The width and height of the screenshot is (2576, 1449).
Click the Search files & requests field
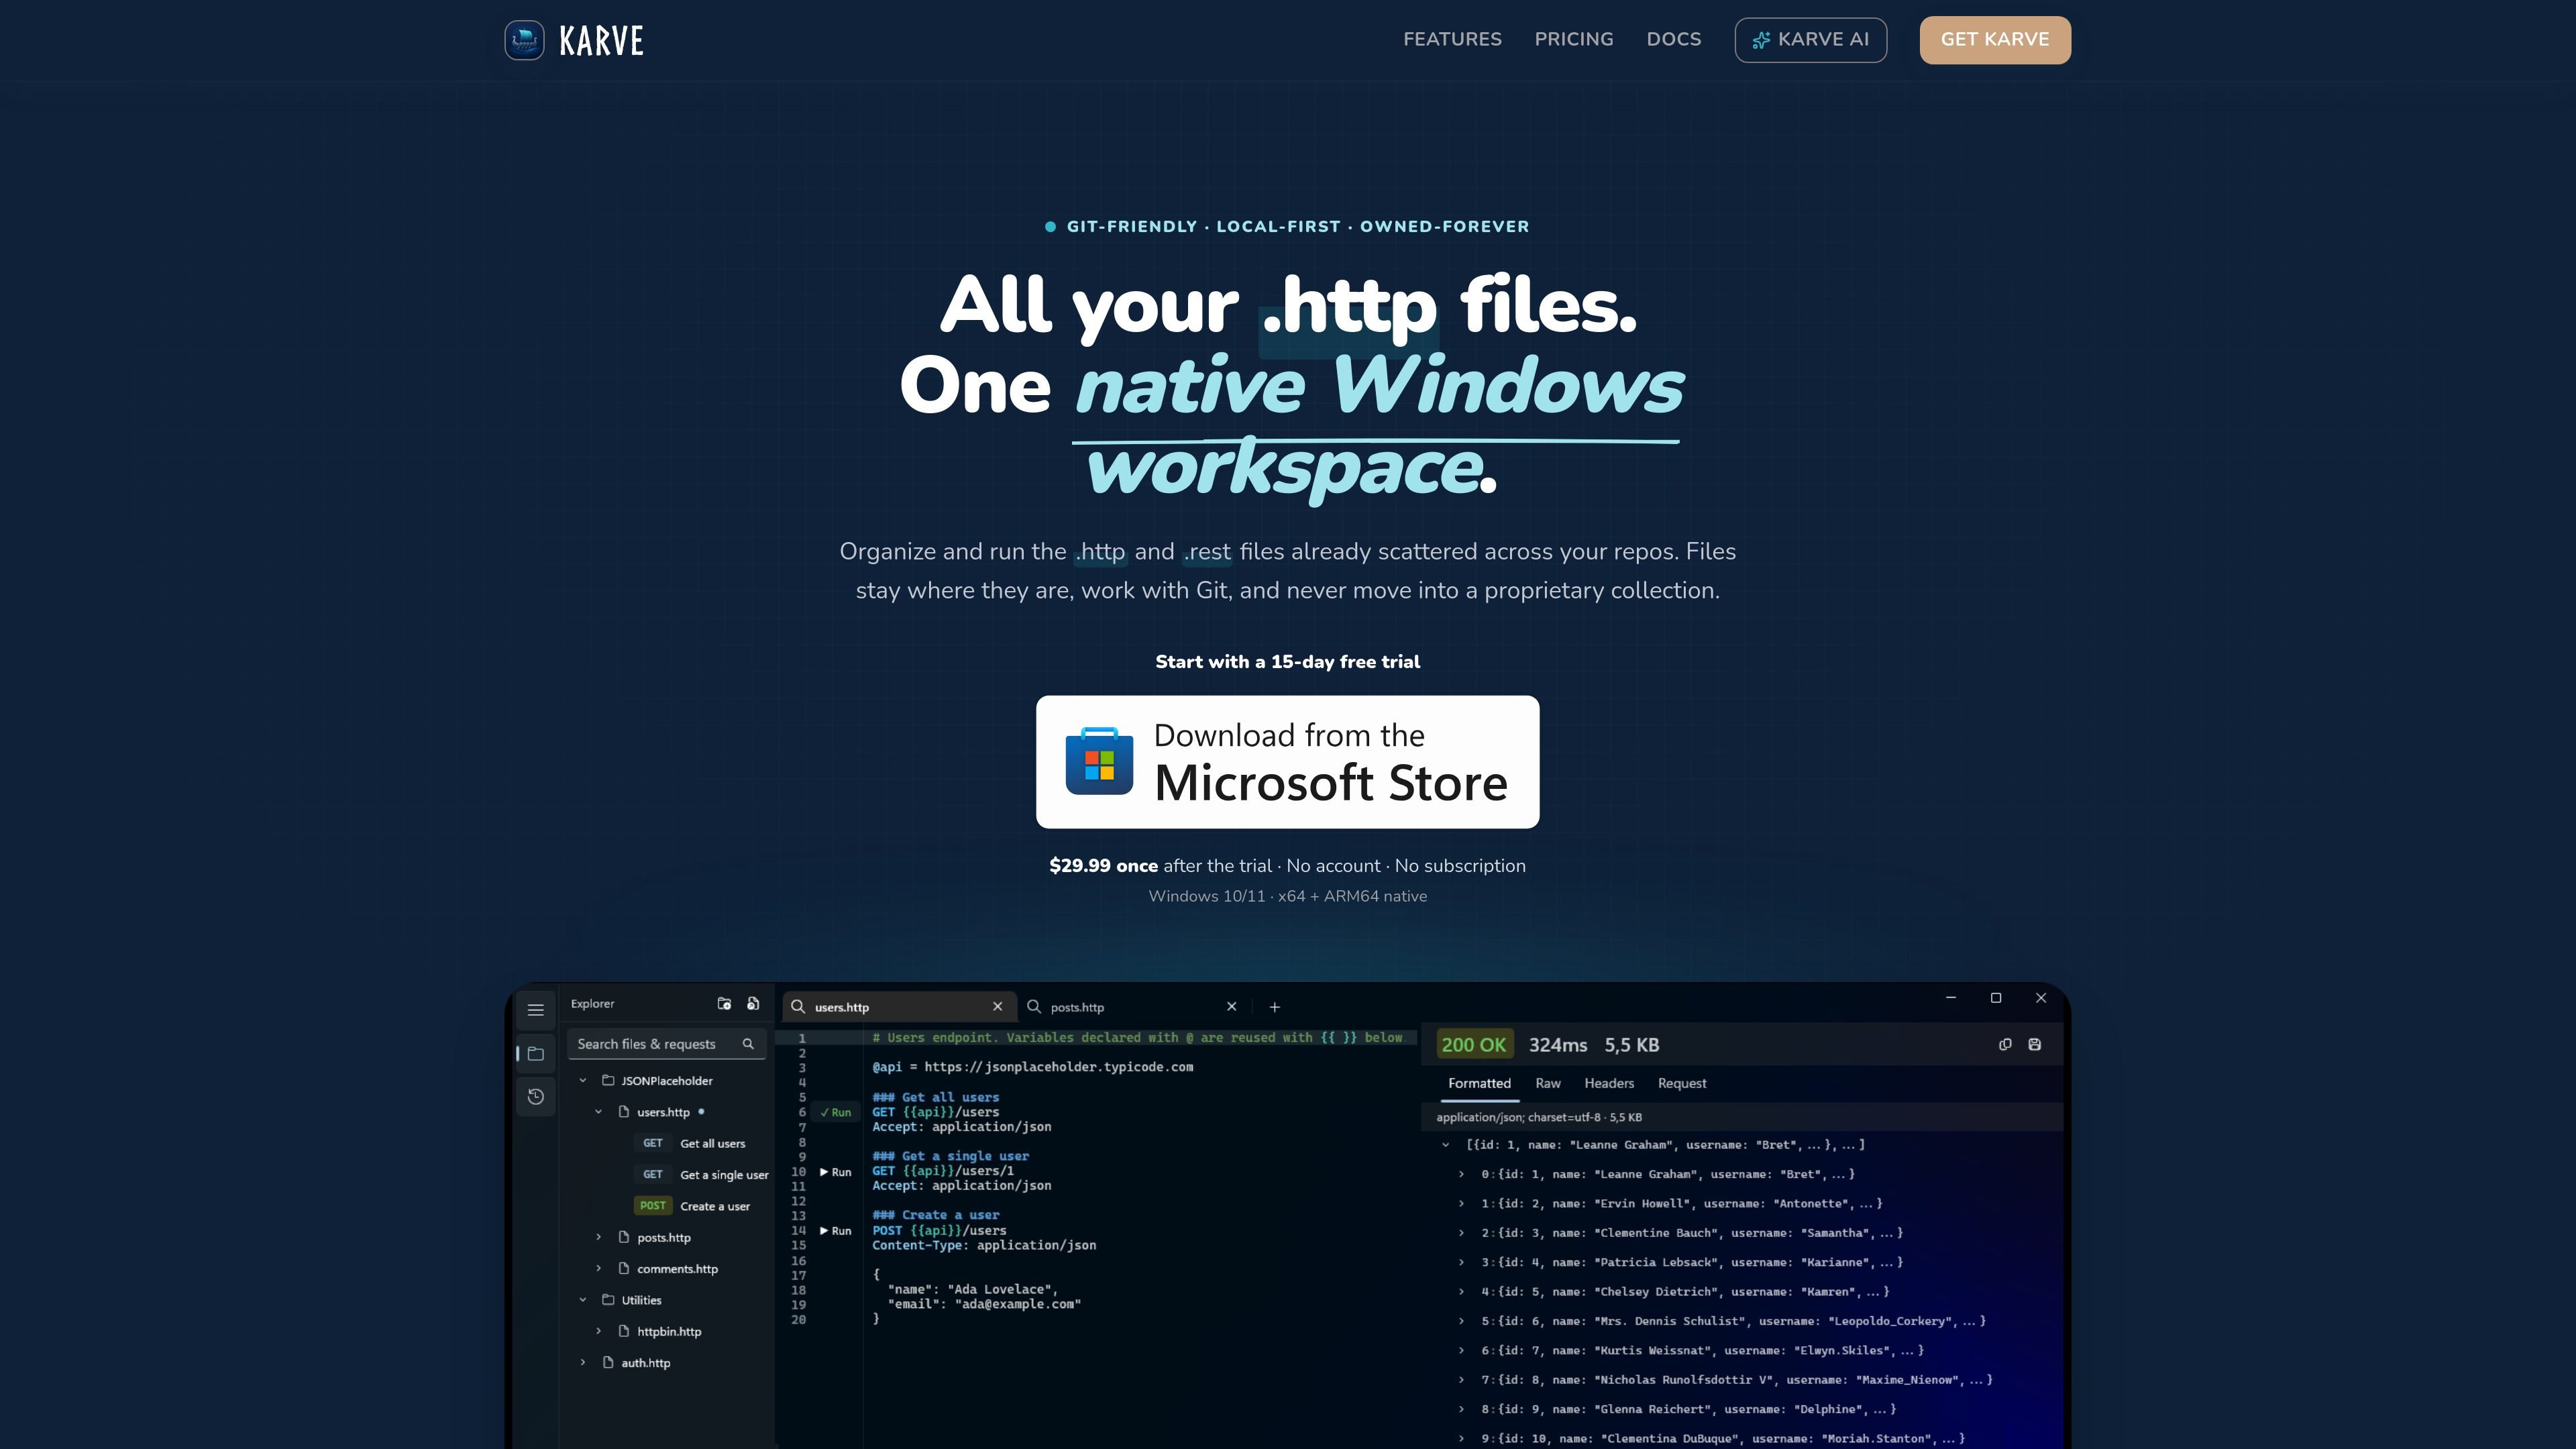666,1044
